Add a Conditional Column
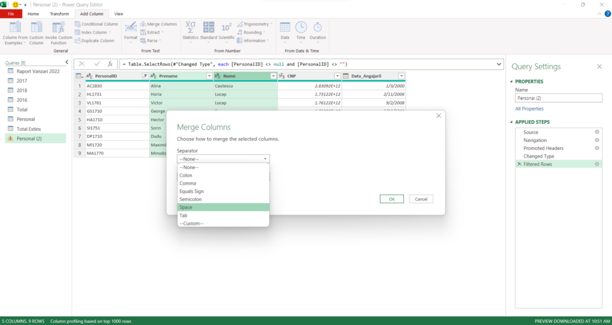Image resolution: width=612 pixels, height=325 pixels. [x=96, y=24]
